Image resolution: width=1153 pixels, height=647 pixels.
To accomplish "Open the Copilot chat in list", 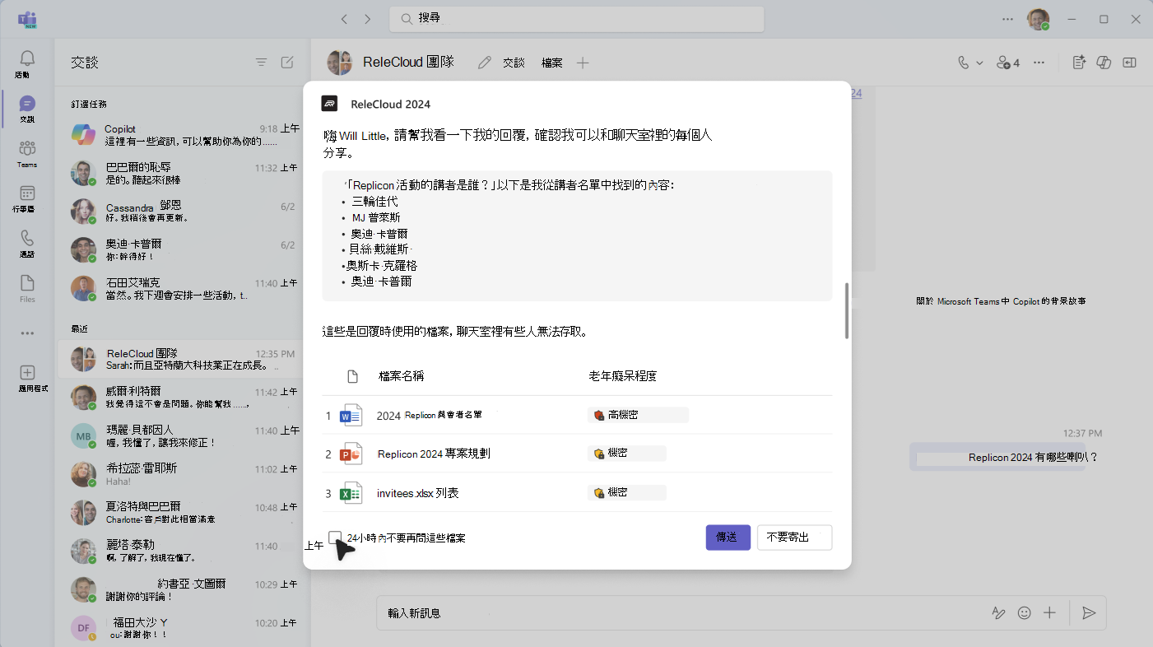I will click(183, 135).
